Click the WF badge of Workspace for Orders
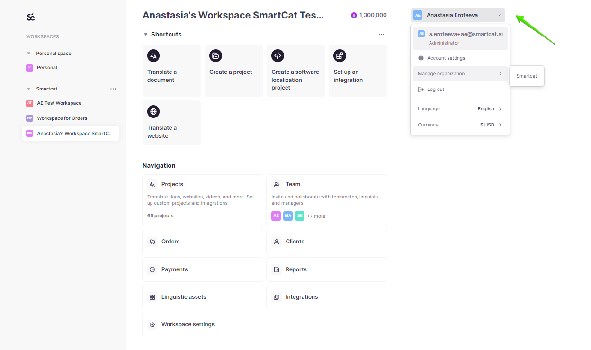The image size is (591, 350). [x=29, y=118]
